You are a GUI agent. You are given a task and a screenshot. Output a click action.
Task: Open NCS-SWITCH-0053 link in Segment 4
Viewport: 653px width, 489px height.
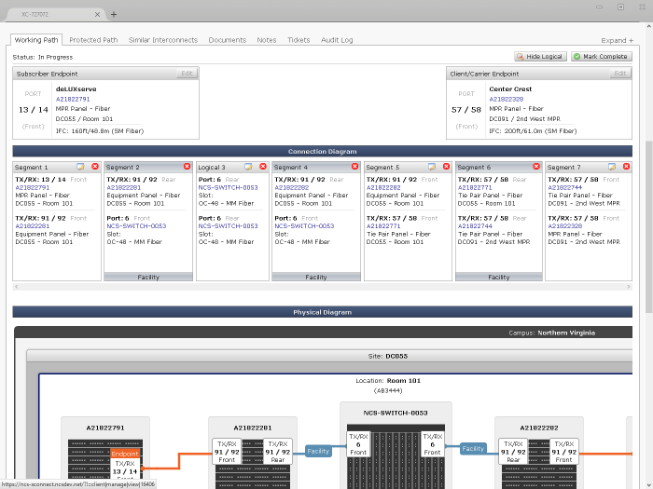pyautogui.click(x=304, y=225)
